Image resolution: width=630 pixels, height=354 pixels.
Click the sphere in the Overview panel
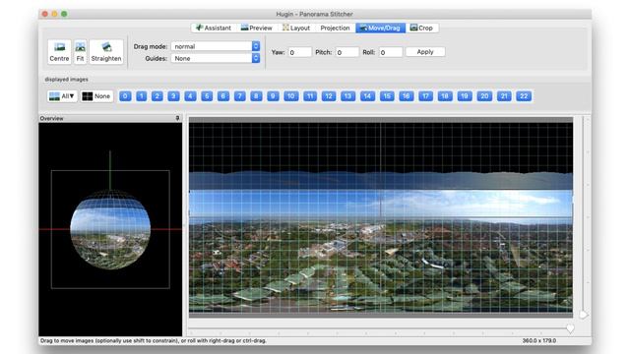pos(110,229)
